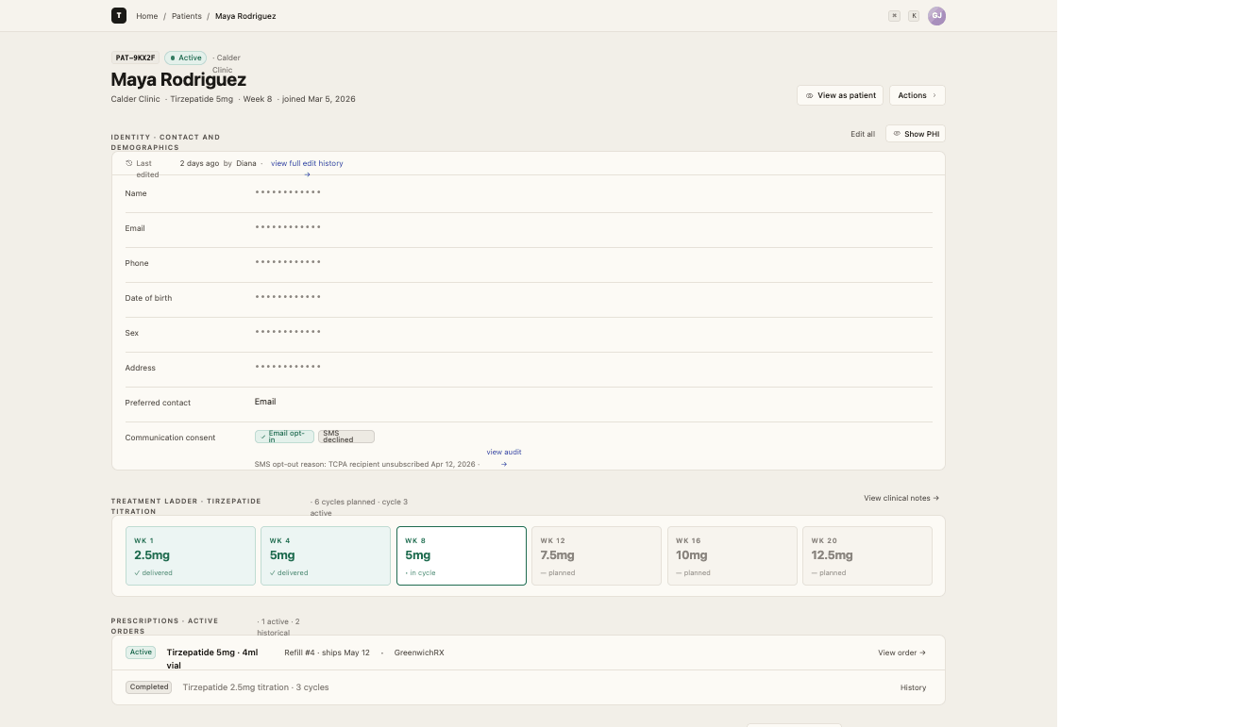Go to Home in breadcrumb
This screenshot has height=727, width=1246.
(146, 16)
